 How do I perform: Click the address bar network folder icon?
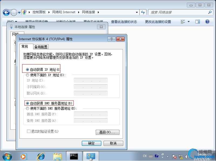pyautogui.click(x=24, y=12)
